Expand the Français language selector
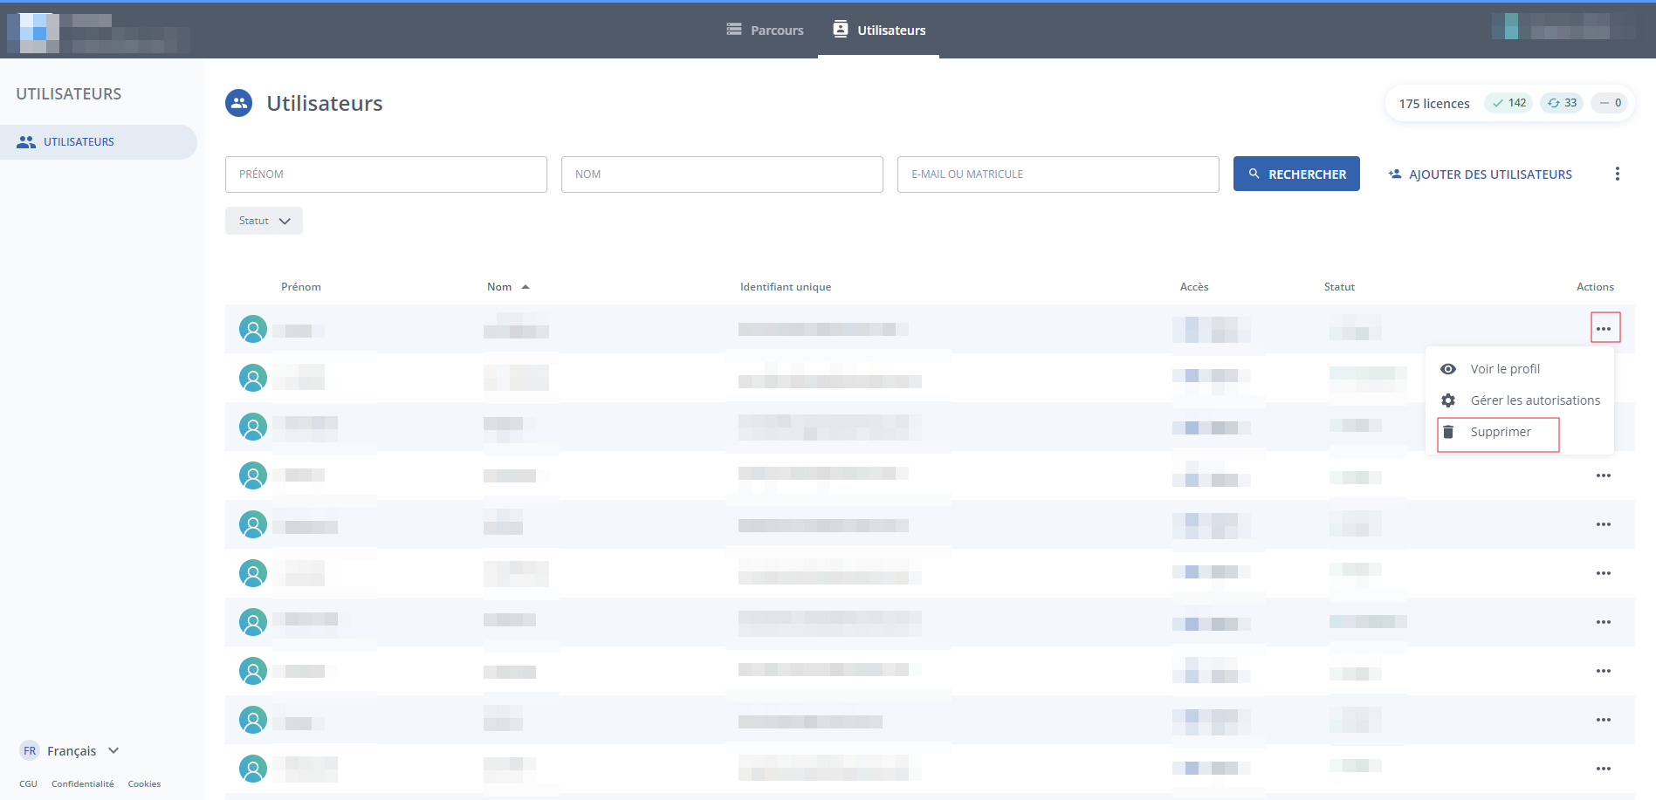1656x800 pixels. (70, 751)
